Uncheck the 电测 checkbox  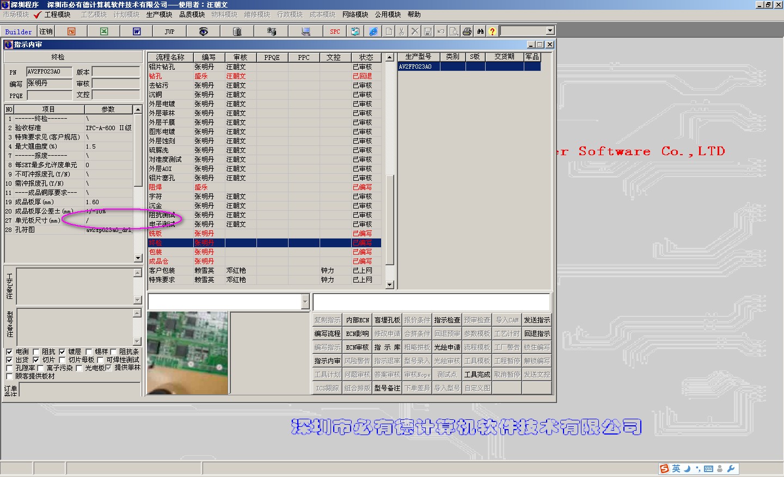click(9, 352)
